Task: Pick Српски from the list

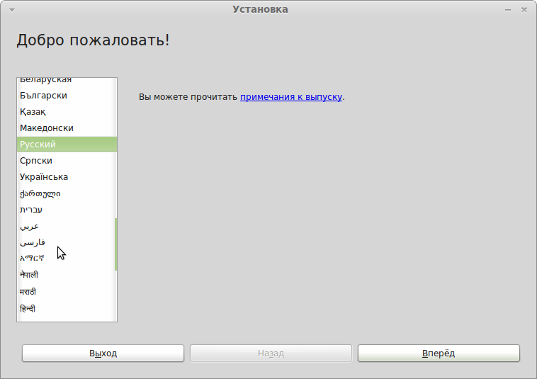Action: point(67,161)
